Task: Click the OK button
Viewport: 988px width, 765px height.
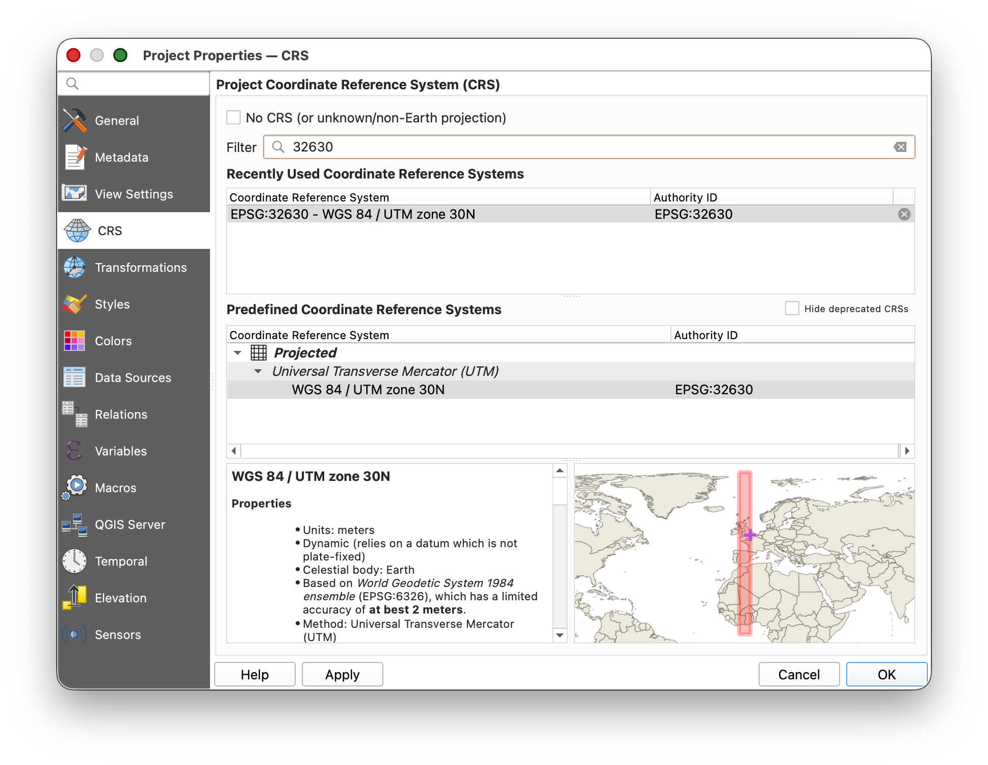Action: (886, 675)
